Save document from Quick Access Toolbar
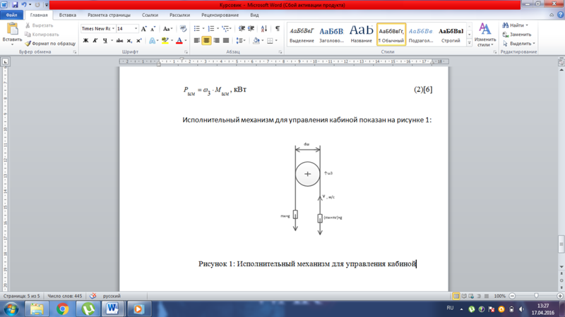 [x=15, y=5]
